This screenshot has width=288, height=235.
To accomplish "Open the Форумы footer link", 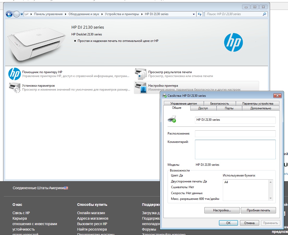I will pos(149,229).
